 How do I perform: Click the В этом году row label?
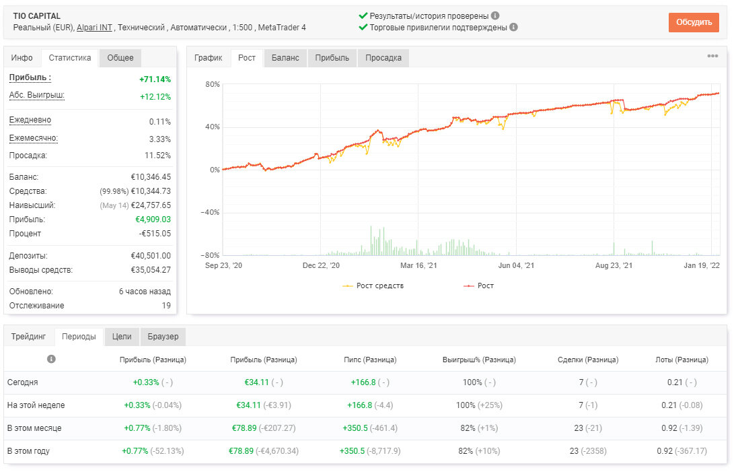[x=28, y=451]
